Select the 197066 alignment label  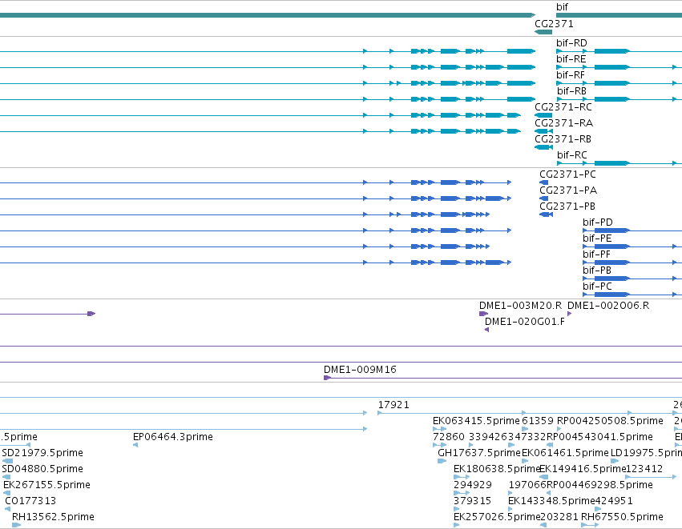(527, 485)
